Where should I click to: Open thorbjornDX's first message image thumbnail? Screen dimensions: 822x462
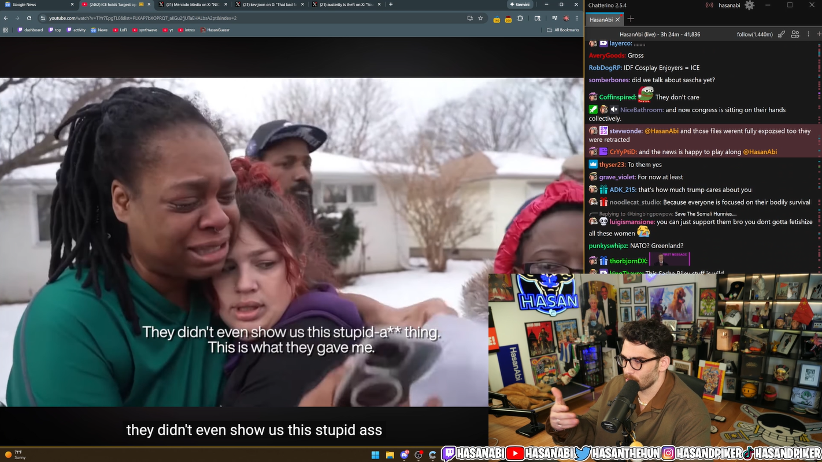point(670,259)
